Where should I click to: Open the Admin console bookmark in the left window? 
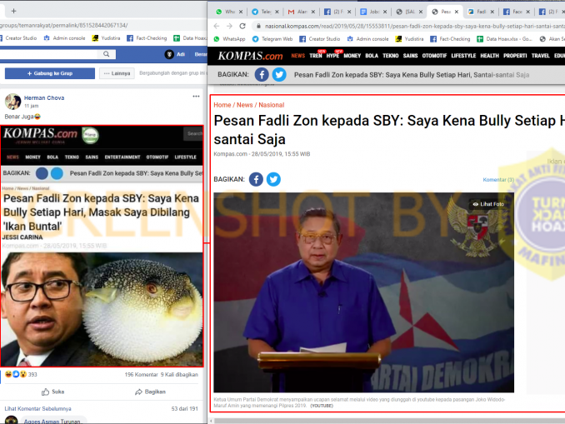tap(64, 37)
